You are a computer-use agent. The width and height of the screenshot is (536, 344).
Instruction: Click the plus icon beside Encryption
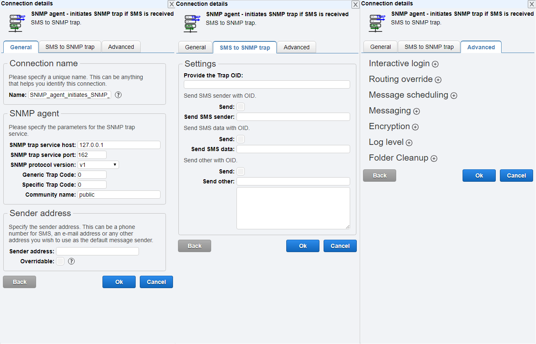pos(415,127)
